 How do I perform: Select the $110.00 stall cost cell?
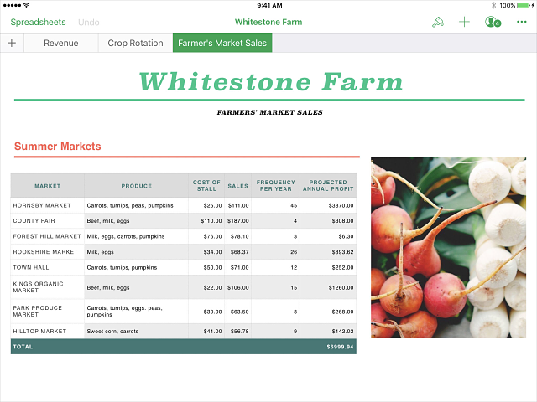click(x=206, y=221)
